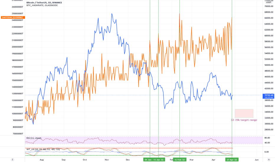Select the 12 Feb '22 date marker
Screen dimensions: 275x162
tap(180, 160)
